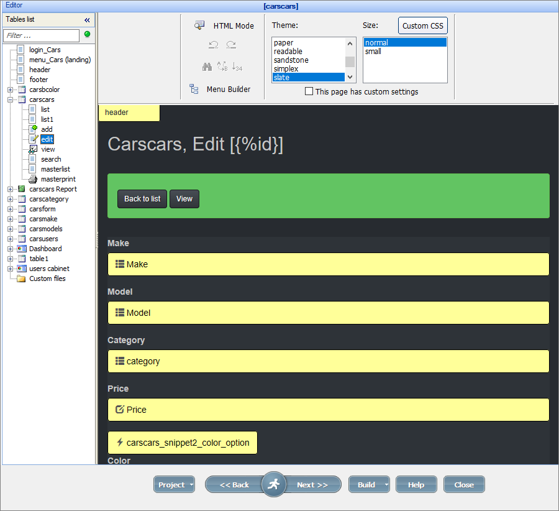Open HTML Mode

[x=234, y=25]
